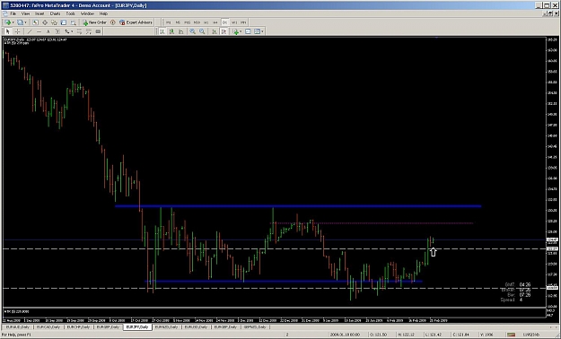Switch to the M30 timeframe
The image size is (561, 339).
pyautogui.click(x=197, y=22)
